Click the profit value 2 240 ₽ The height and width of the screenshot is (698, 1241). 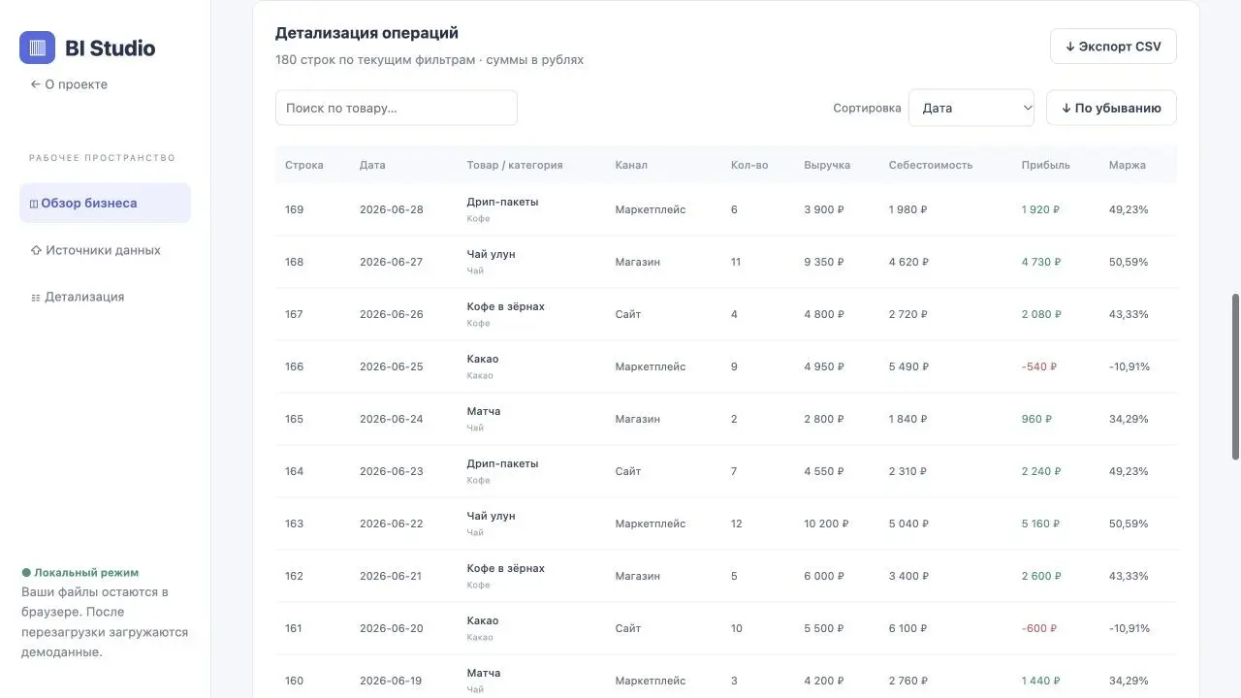click(x=1041, y=471)
